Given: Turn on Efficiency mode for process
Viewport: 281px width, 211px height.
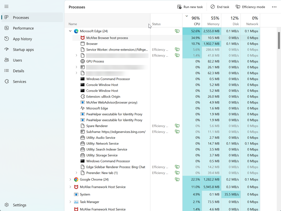Looking at the screenshot, I should coord(250,7).
